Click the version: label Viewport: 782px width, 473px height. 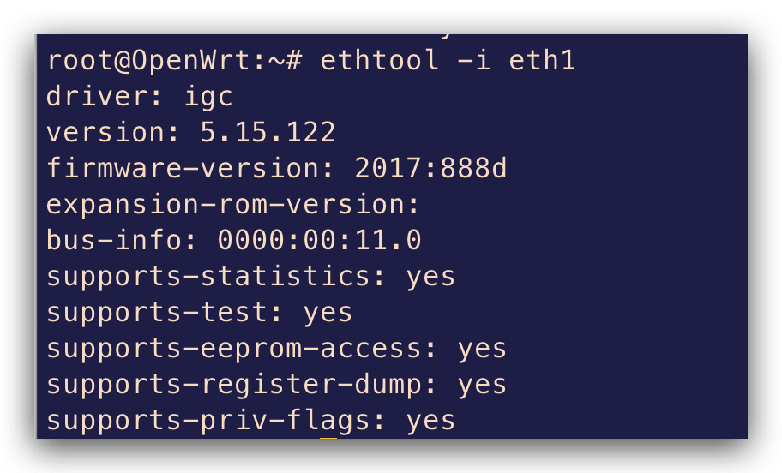pos(112,133)
